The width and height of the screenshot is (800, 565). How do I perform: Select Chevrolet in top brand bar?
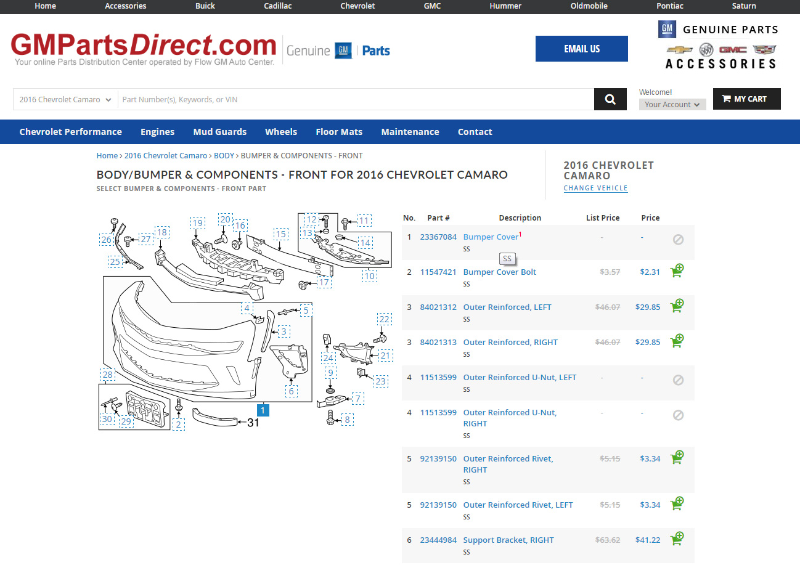tap(357, 6)
